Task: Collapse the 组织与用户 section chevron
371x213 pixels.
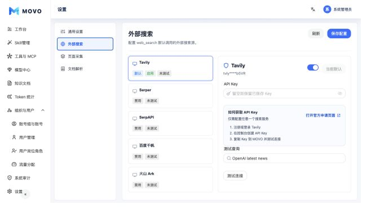Action: [43, 110]
